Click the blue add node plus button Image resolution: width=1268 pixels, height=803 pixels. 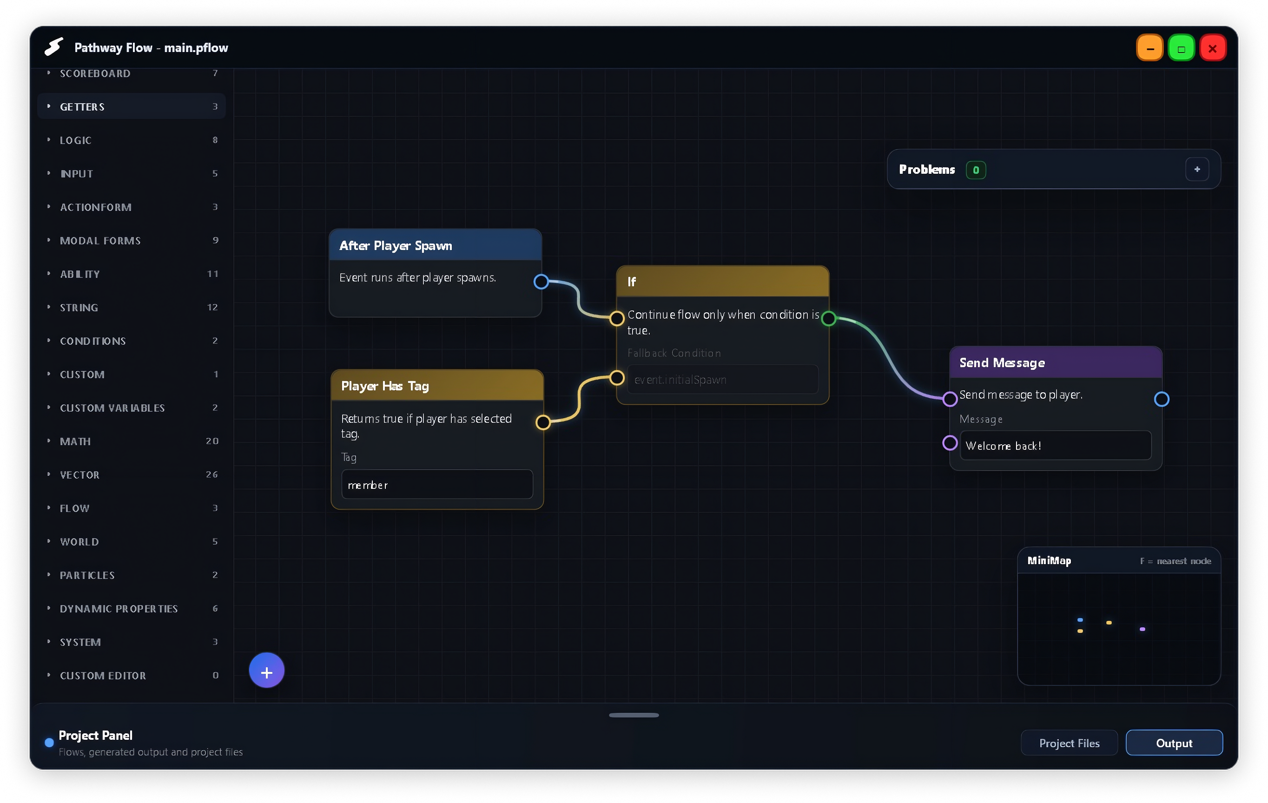[x=266, y=671]
